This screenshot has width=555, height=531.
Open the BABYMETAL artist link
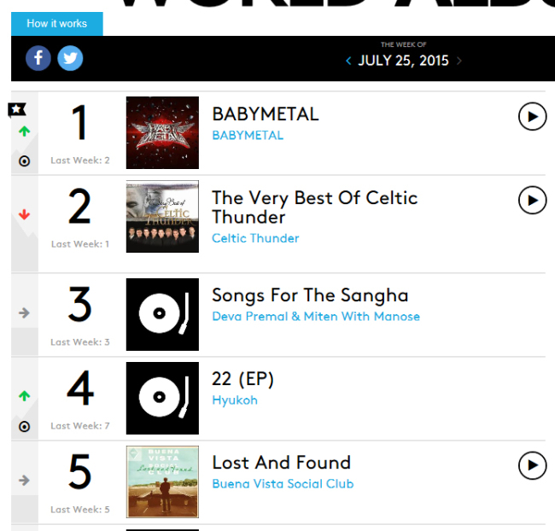pyautogui.click(x=248, y=135)
